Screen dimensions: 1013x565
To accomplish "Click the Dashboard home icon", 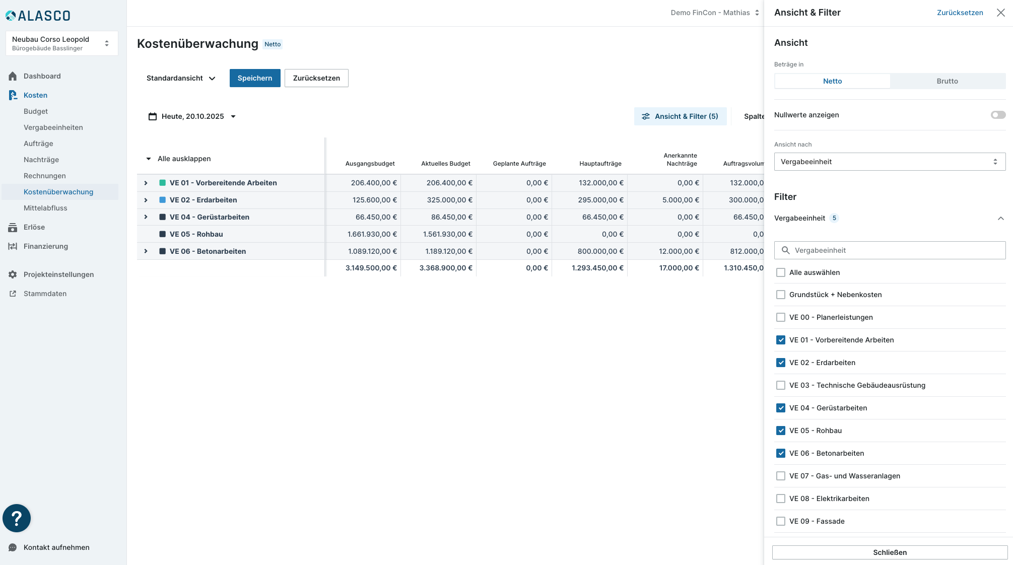I will point(13,76).
